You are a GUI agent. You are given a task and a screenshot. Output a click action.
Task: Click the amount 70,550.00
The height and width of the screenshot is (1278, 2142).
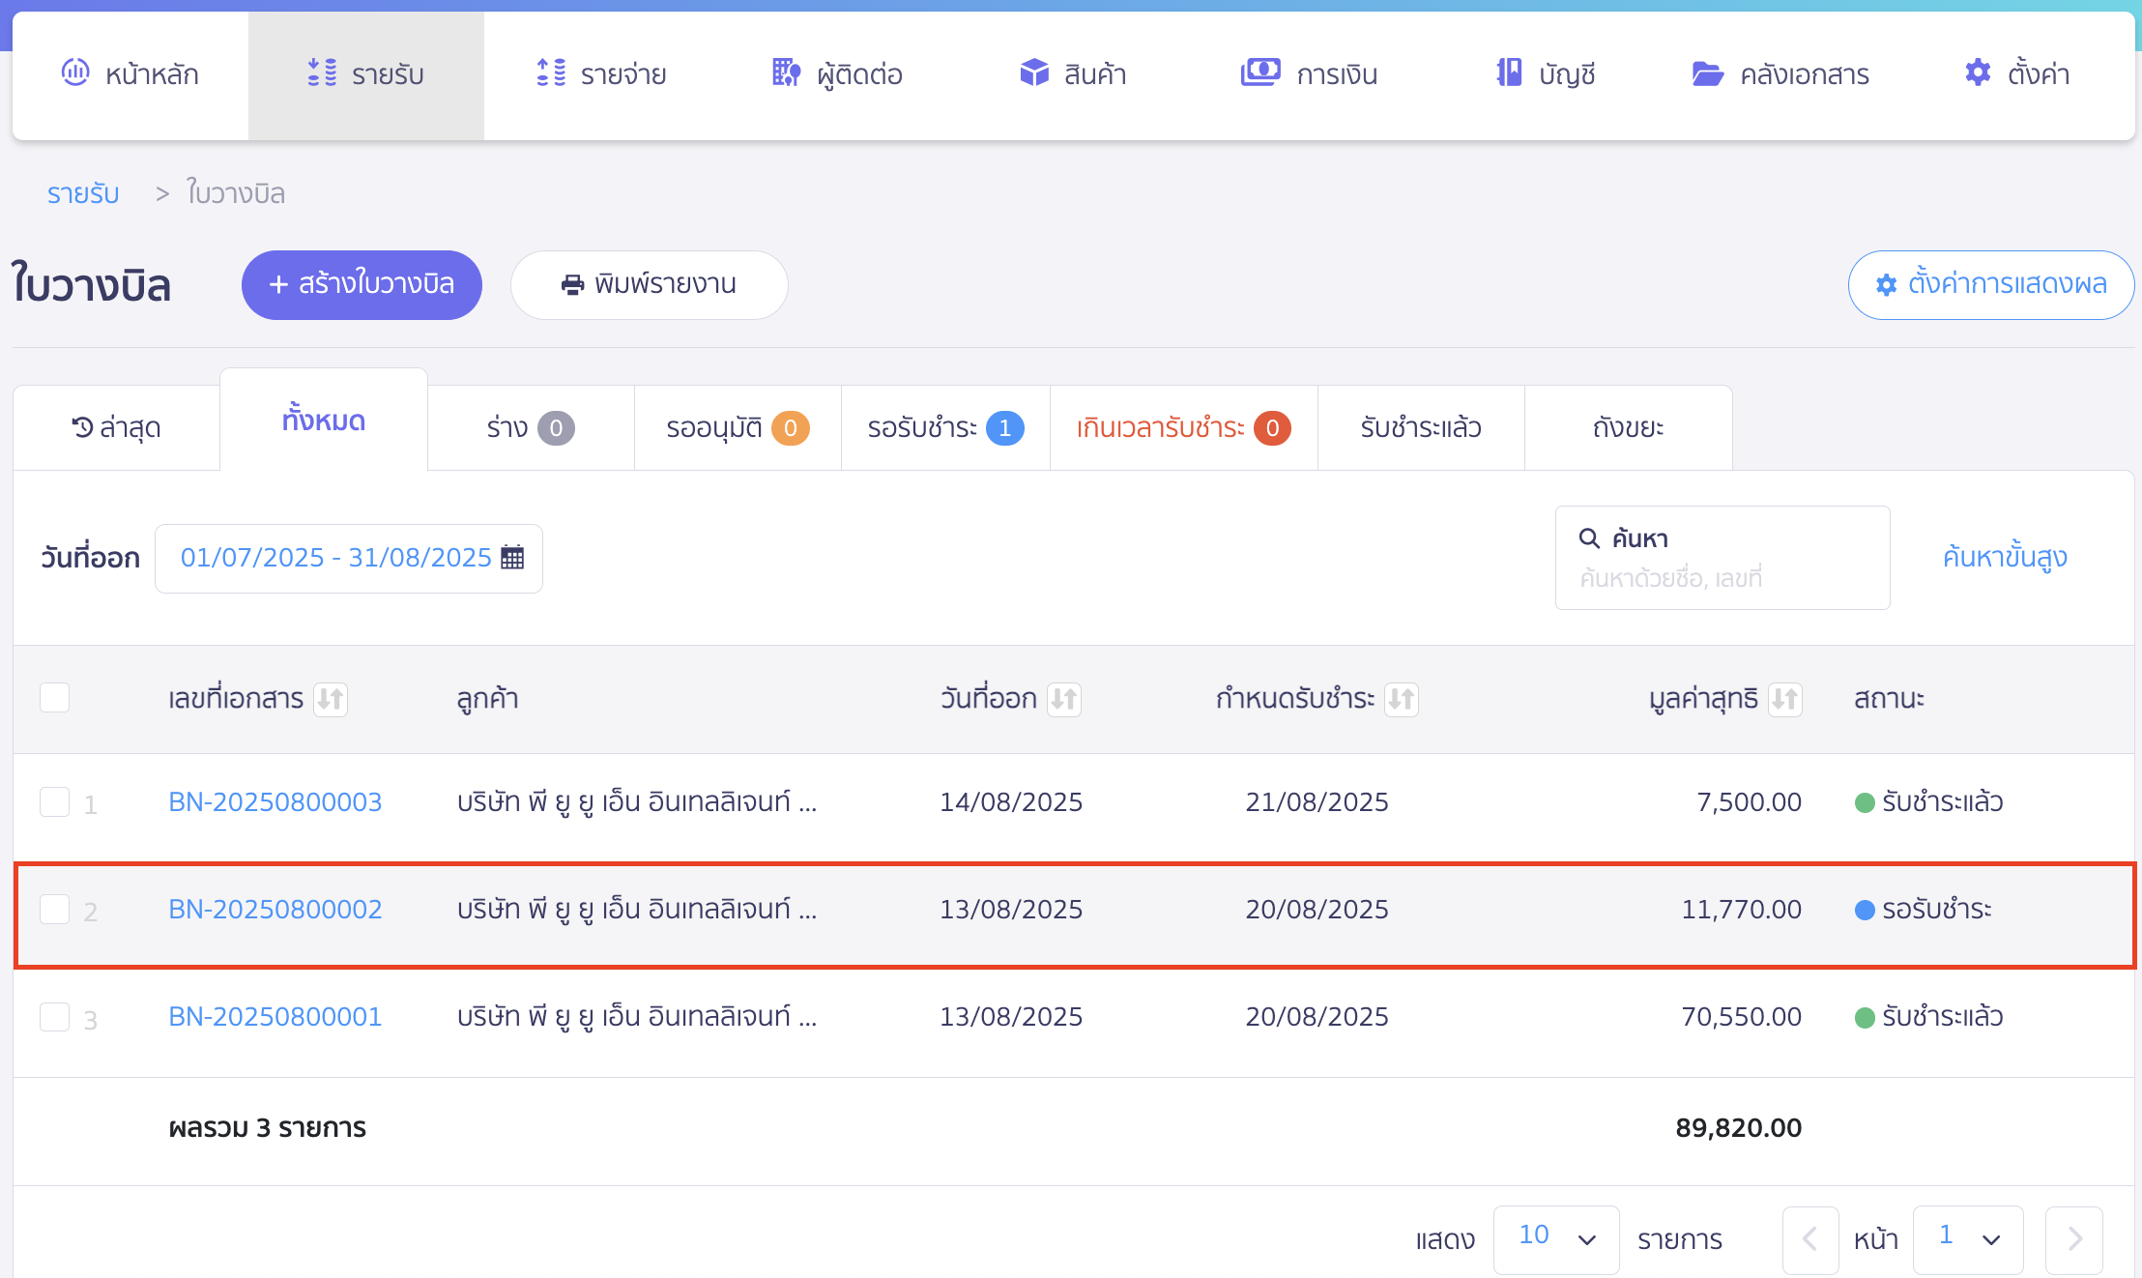pyautogui.click(x=1741, y=1017)
